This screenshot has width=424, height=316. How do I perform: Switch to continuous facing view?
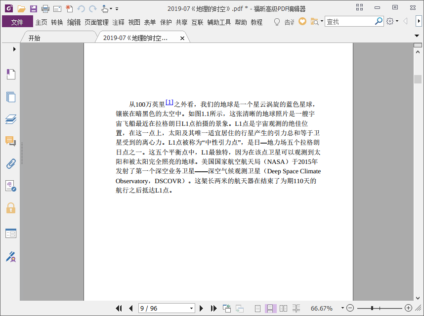pyautogui.click(x=297, y=308)
